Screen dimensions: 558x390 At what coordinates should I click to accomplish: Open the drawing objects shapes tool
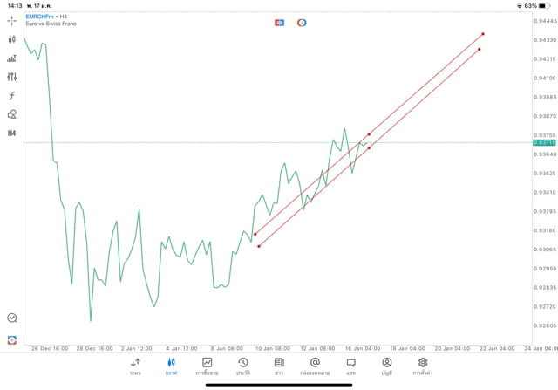(12, 114)
